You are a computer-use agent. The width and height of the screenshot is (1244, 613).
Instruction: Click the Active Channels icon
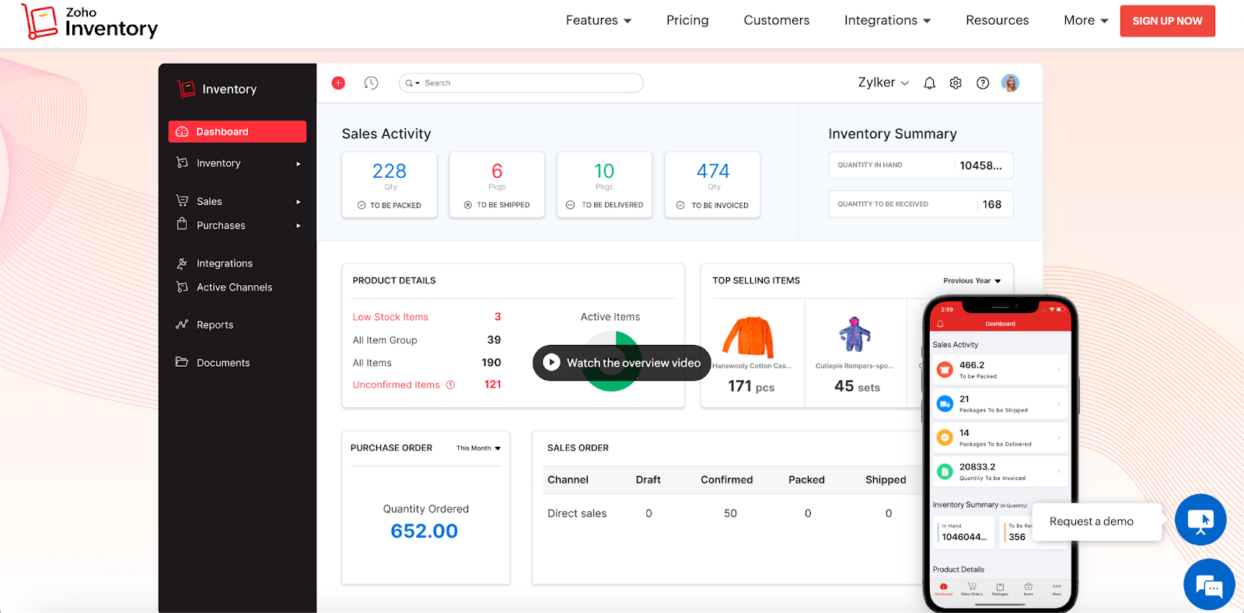pos(182,287)
